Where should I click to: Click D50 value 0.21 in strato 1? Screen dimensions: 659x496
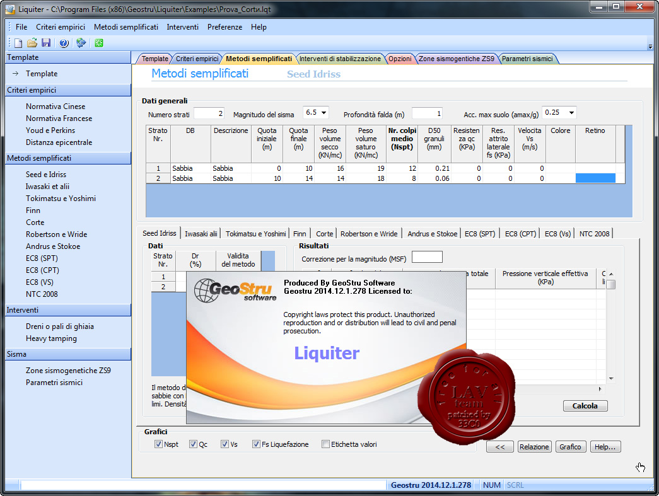pyautogui.click(x=434, y=168)
